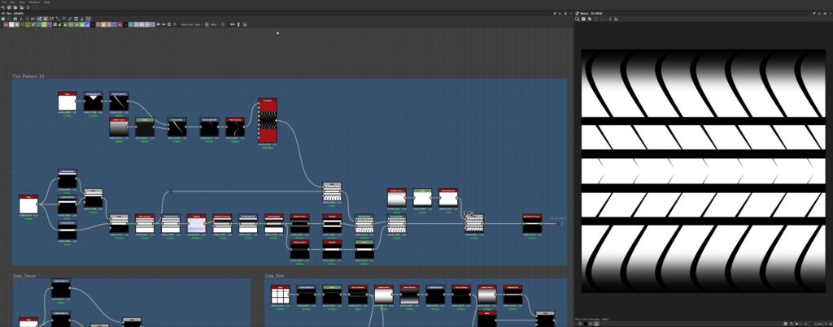Click the first channel icon below the 2D view

(x=579, y=324)
